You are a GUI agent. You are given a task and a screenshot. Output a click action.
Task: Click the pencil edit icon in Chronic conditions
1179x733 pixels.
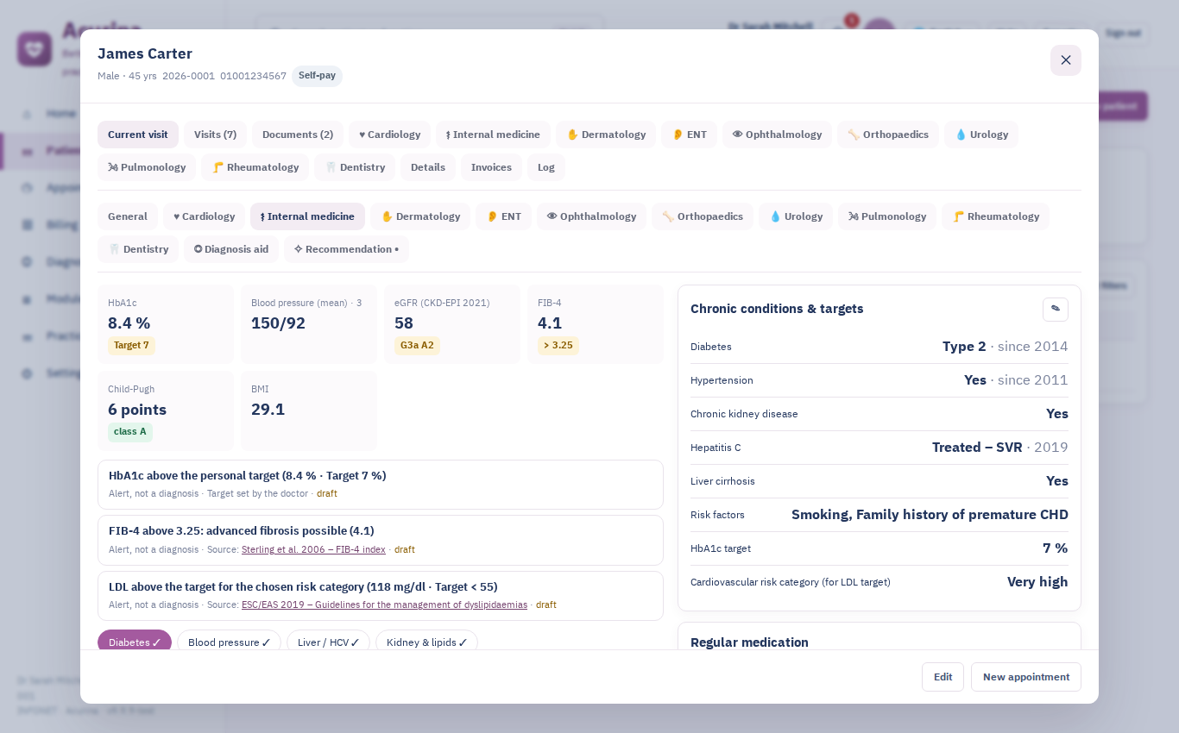[1055, 309]
